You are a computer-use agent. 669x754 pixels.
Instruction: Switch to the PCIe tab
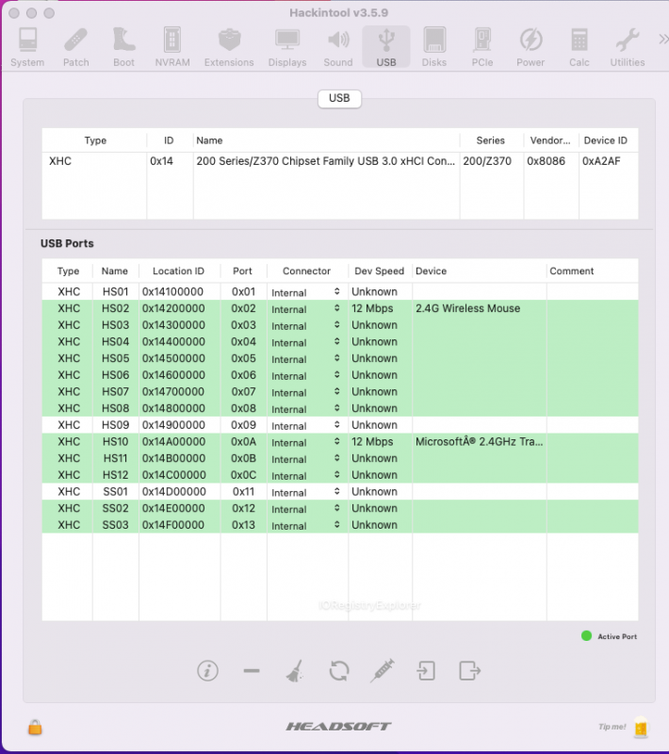click(x=482, y=47)
